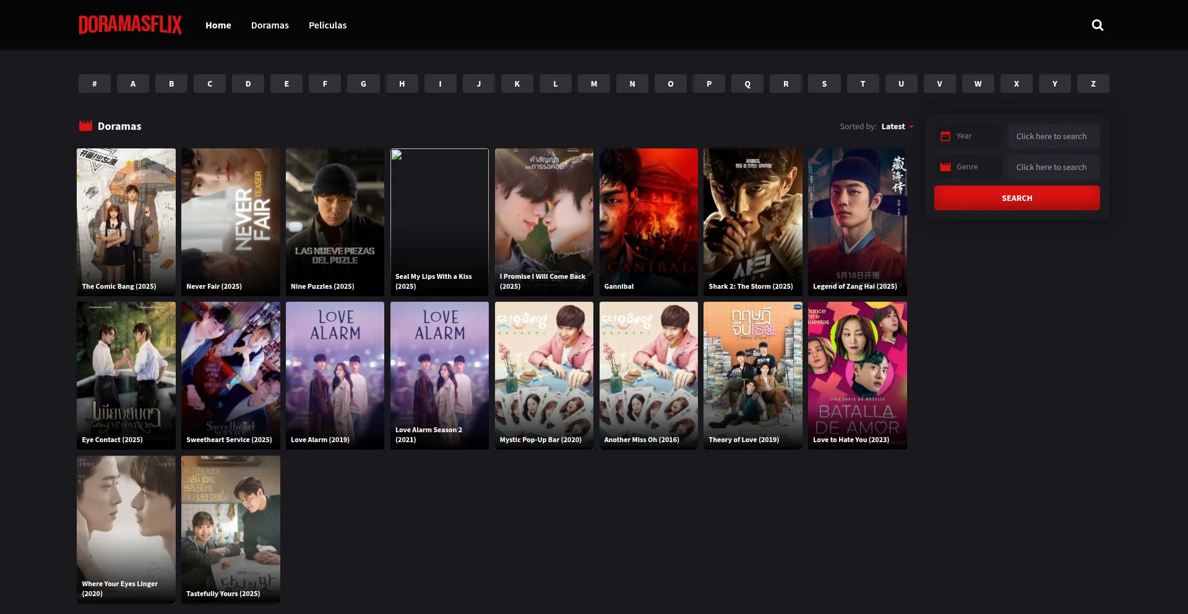The width and height of the screenshot is (1188, 614).
Task: Open Love Alarm (2019) poster
Action: pyautogui.click(x=335, y=375)
